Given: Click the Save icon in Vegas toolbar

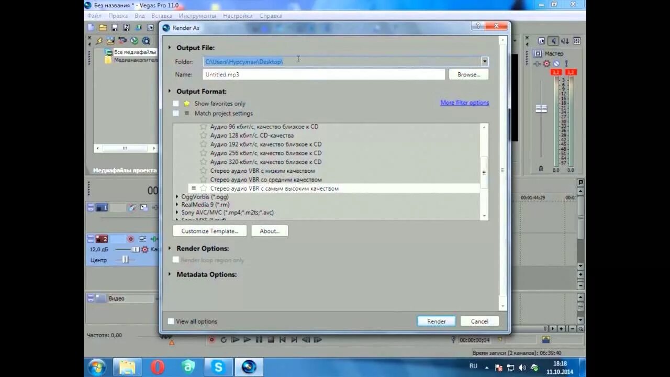Looking at the screenshot, I should (x=115, y=28).
